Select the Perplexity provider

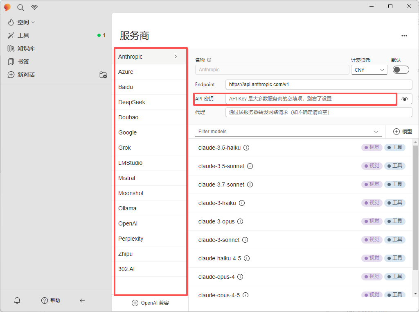click(x=151, y=239)
